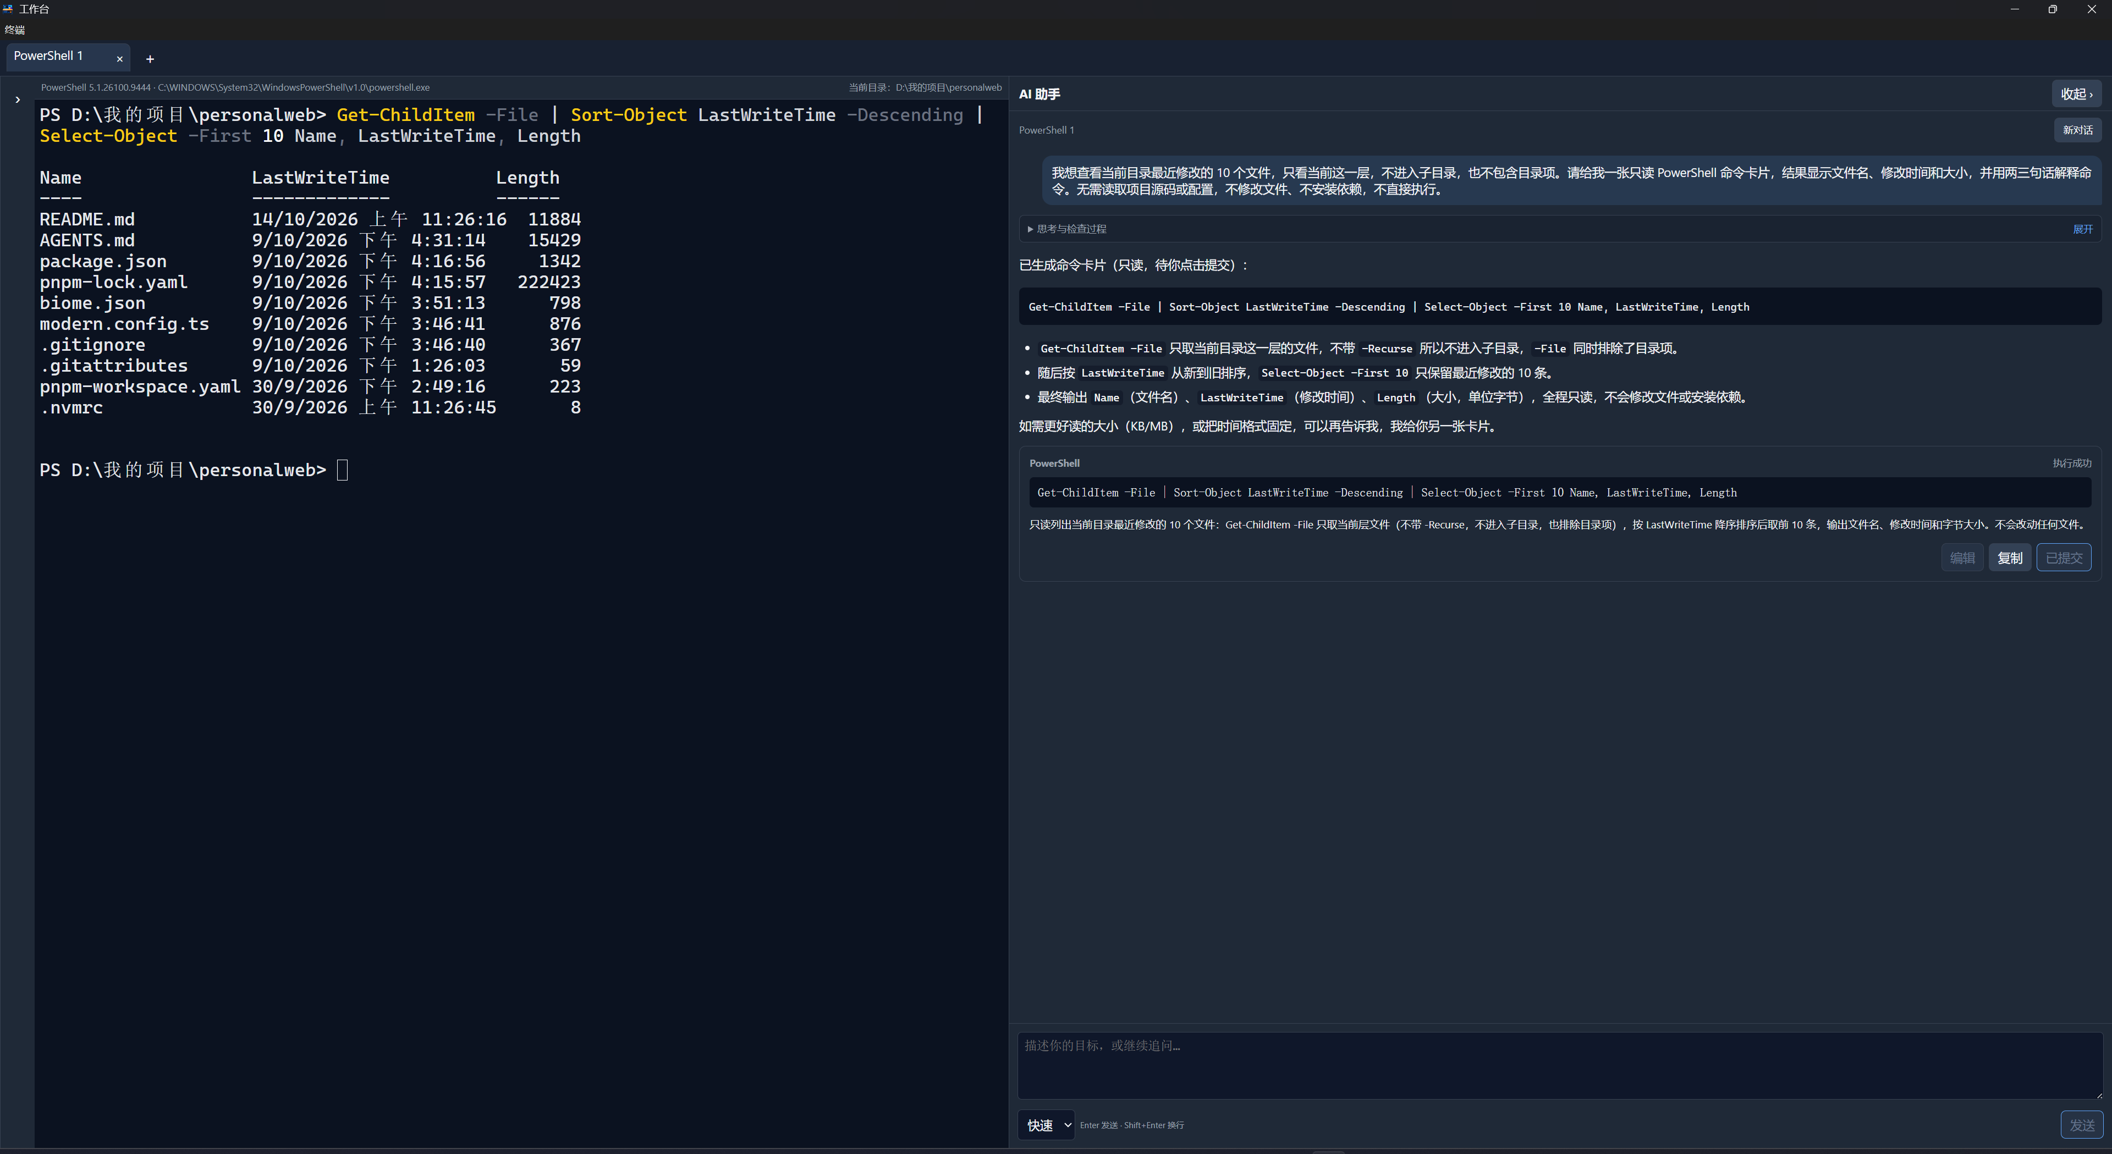2112x1154 pixels.
Task: Click the AGENTS.md file name
Action: pyautogui.click(x=87, y=241)
